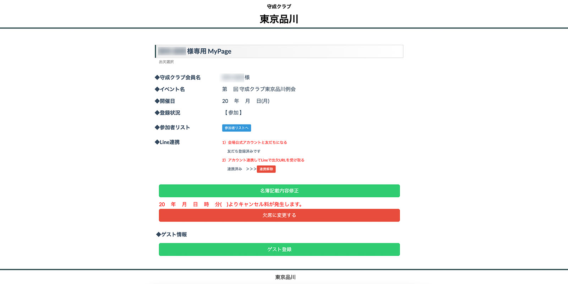The width and height of the screenshot is (568, 284).
Task: Click the ◆守成クラブ会員名 label
Action: point(178,77)
